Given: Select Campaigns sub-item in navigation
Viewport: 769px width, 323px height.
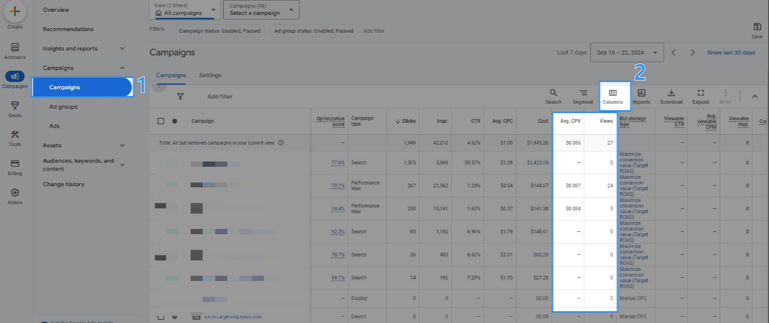Looking at the screenshot, I should (82, 87).
